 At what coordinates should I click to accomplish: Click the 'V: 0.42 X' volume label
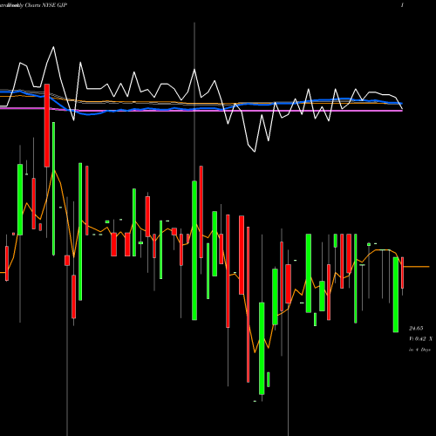[420, 339]
